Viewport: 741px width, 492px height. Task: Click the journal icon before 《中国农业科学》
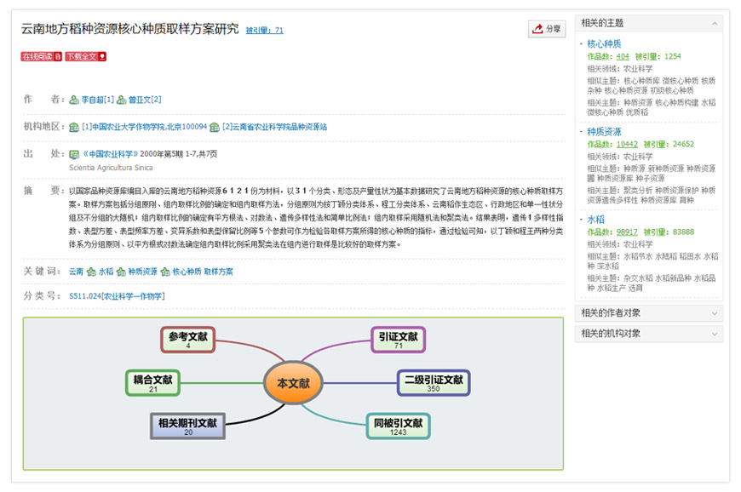pyautogui.click(x=74, y=155)
